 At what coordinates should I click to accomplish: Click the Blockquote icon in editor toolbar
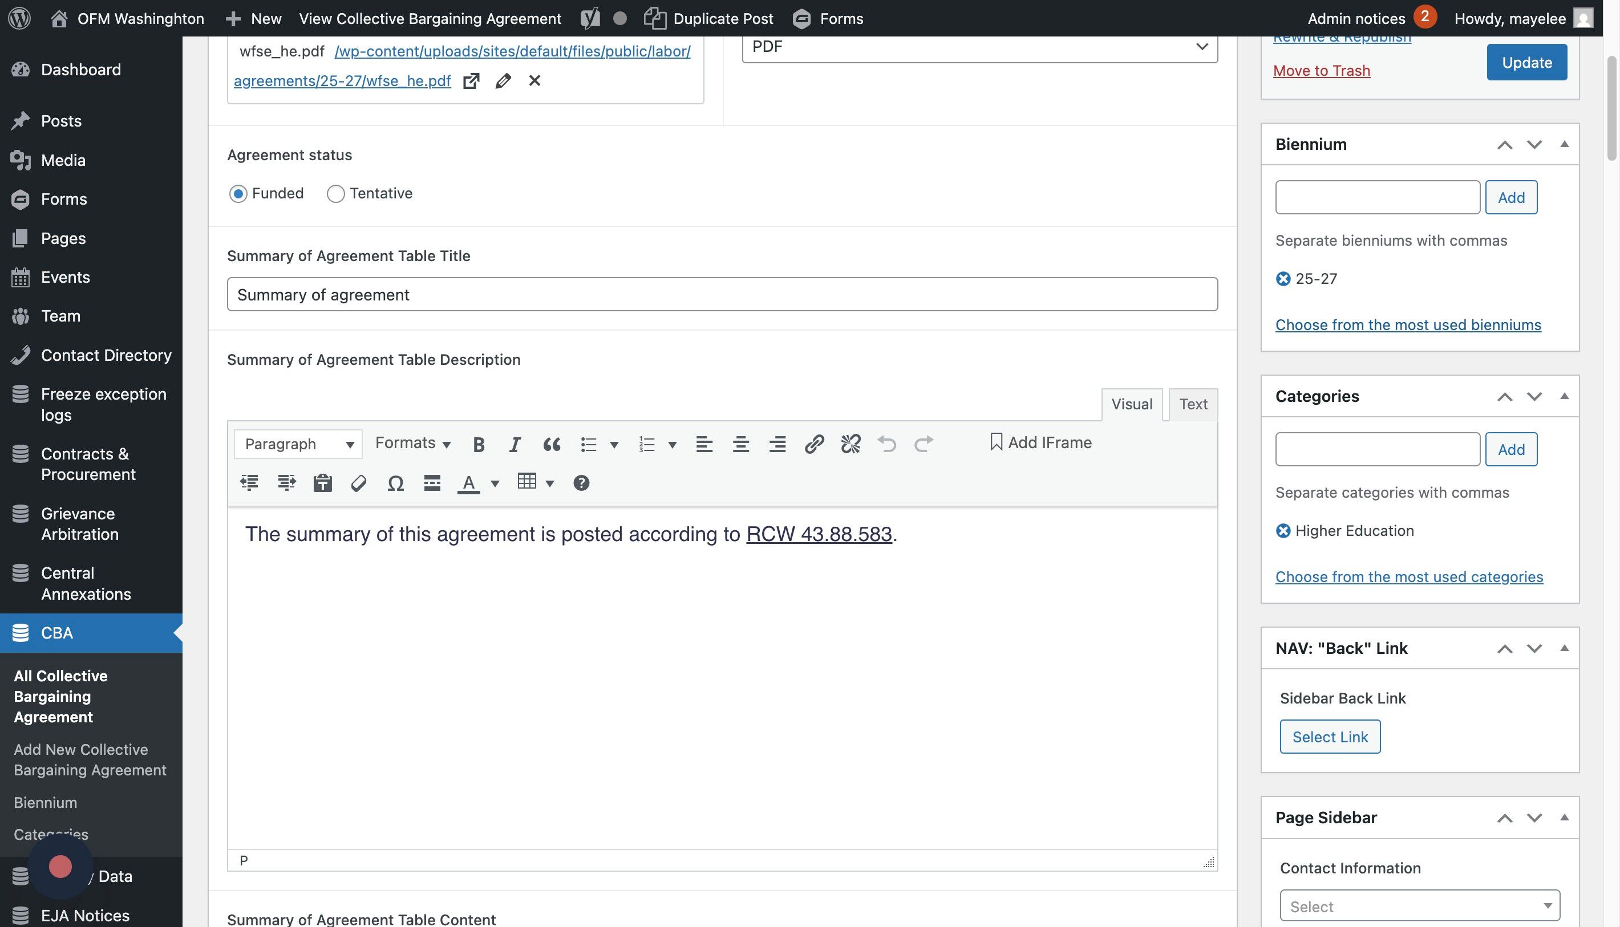point(552,444)
